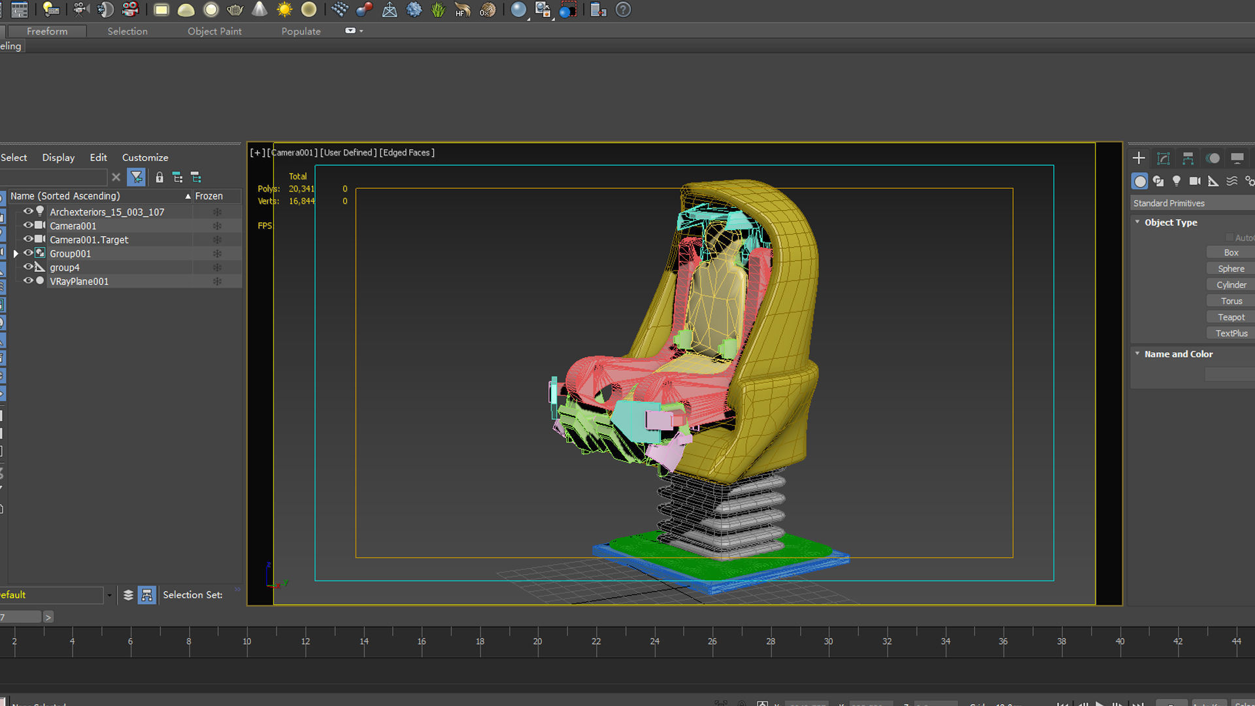
Task: Open the Standard Primitives dropdown
Action: (x=1191, y=203)
